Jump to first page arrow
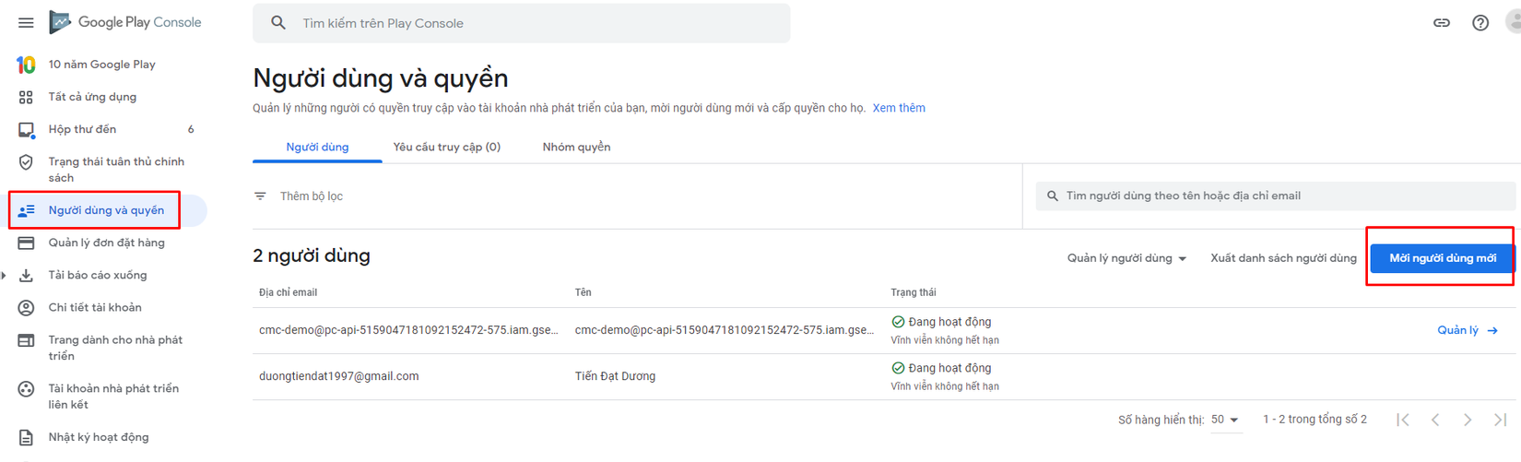 click(1403, 420)
